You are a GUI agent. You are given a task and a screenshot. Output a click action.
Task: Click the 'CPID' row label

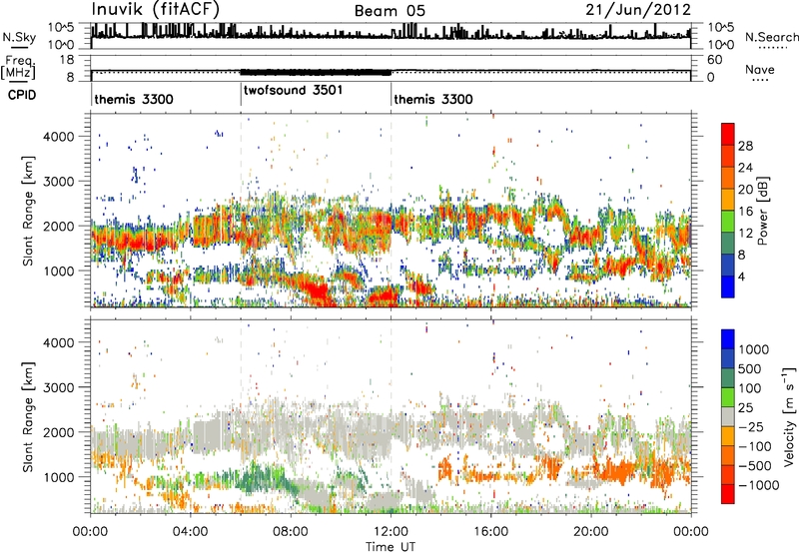pyautogui.click(x=22, y=95)
